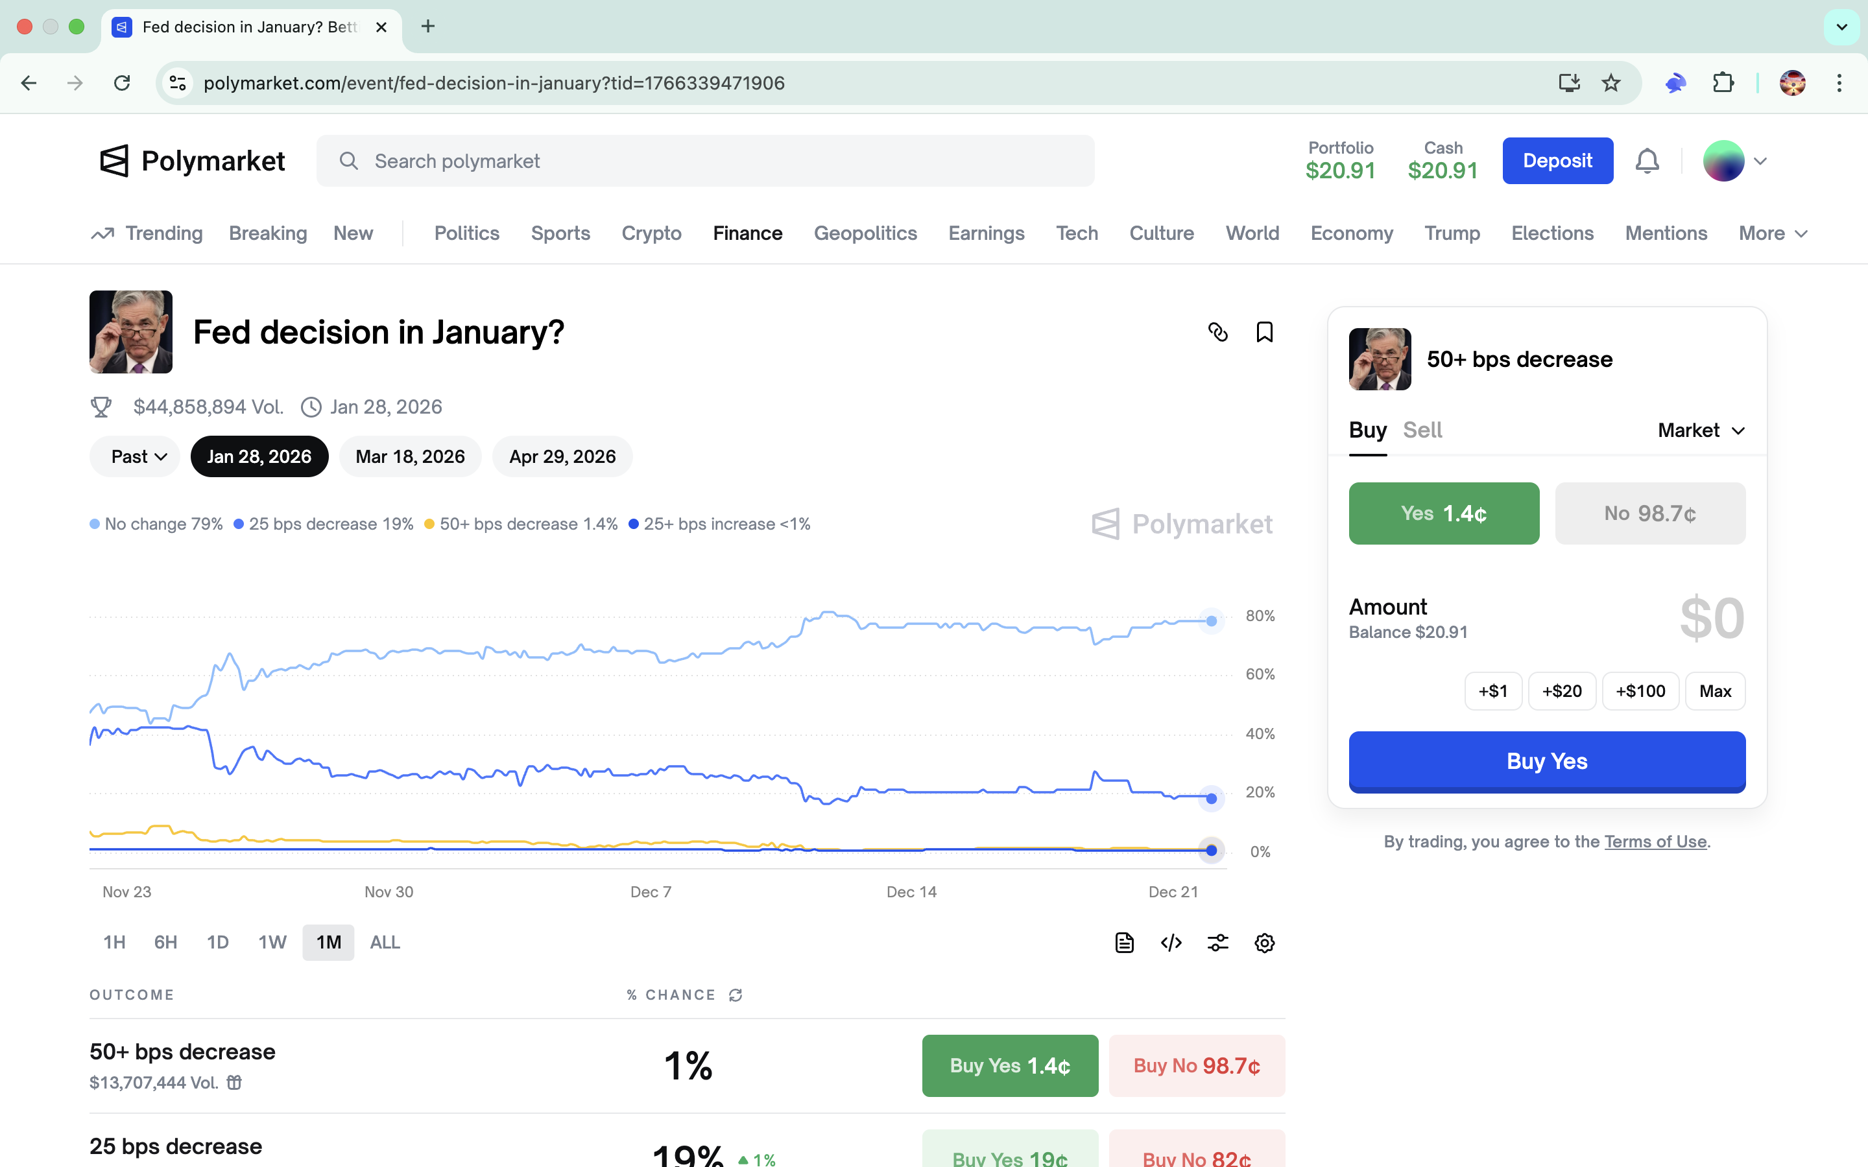Bookmark the Fed decision event
Screen dimensions: 1868x1167
[x=1263, y=332]
